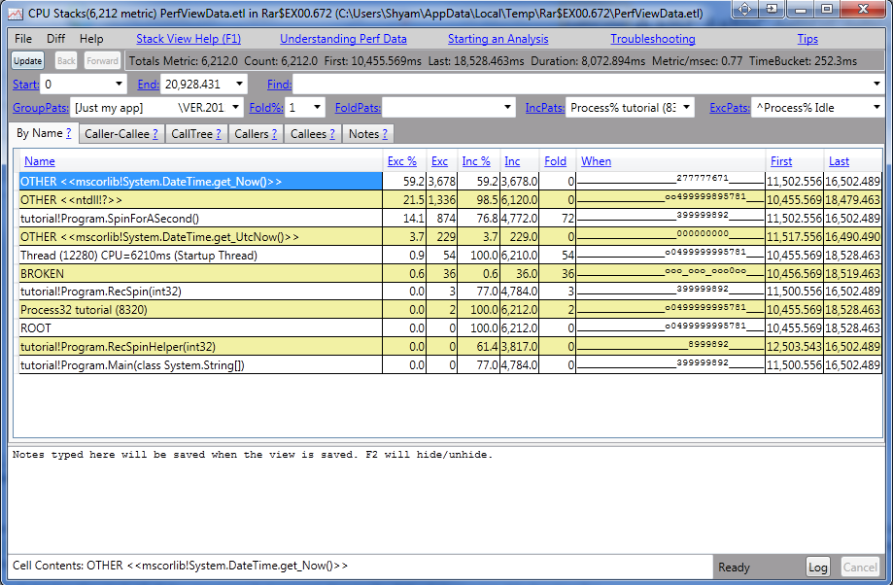The image size is (893, 585).
Task: Click the When column header
Action: pyautogui.click(x=596, y=161)
